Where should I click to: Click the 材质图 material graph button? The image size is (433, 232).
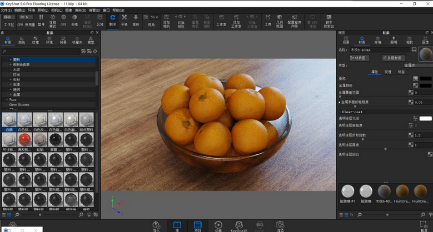tap(359, 58)
